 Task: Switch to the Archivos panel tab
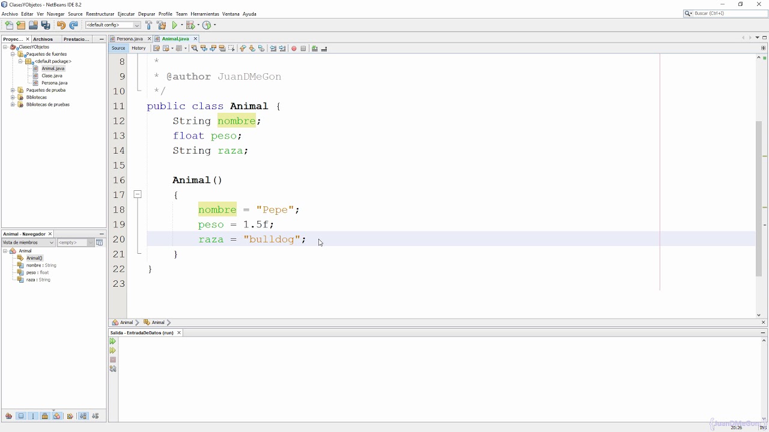43,39
